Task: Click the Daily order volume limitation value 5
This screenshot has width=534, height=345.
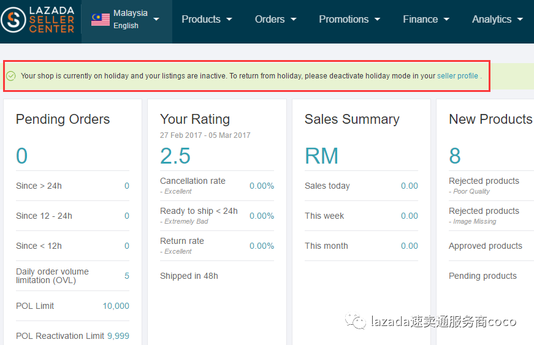Action: point(127,276)
